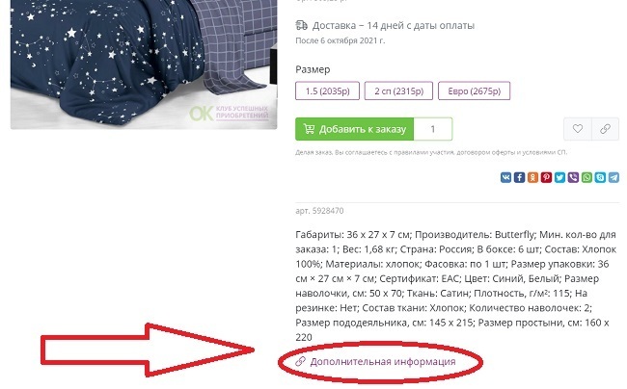Open the Дополнительная информация link
This screenshot has width=627, height=389.
(x=383, y=361)
